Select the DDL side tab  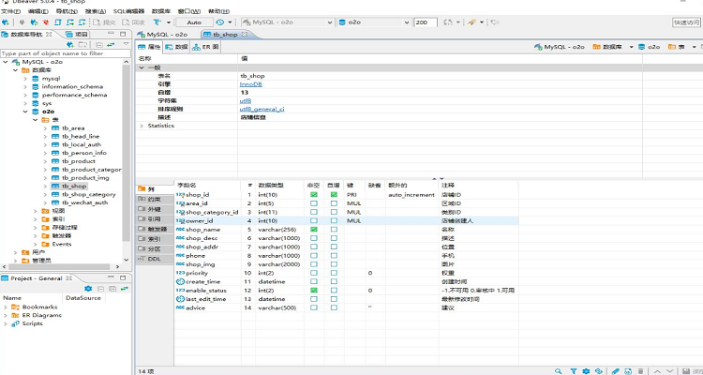pos(154,258)
